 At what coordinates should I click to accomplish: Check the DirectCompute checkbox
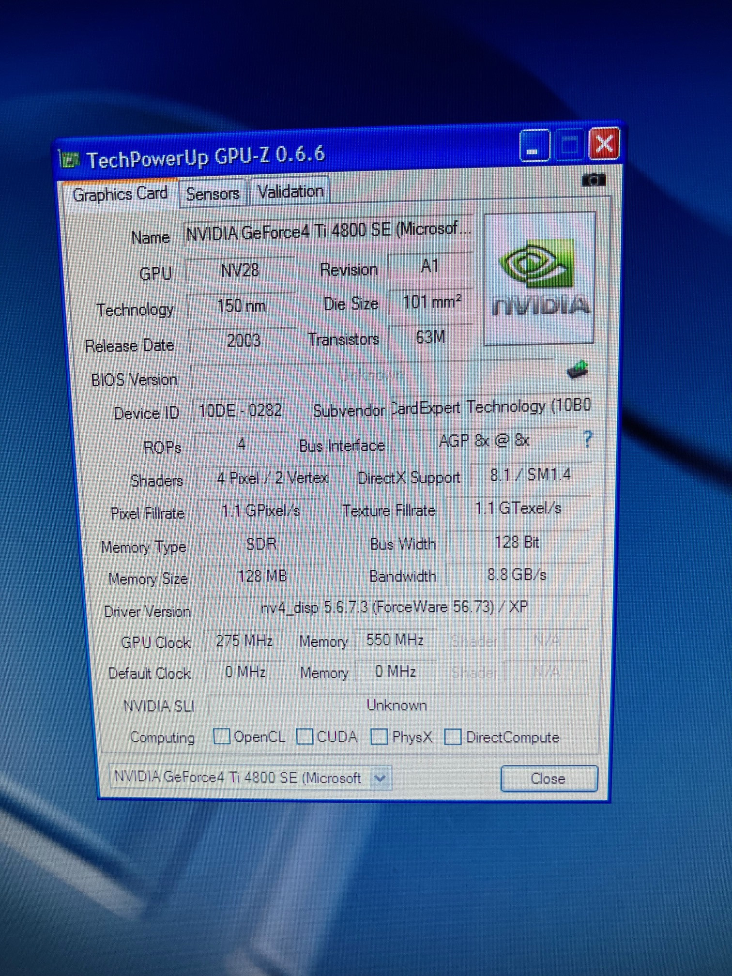(453, 737)
